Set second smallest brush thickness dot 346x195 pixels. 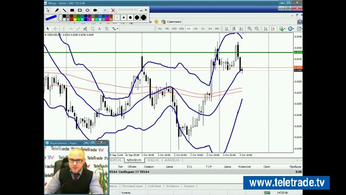coord(124,17)
